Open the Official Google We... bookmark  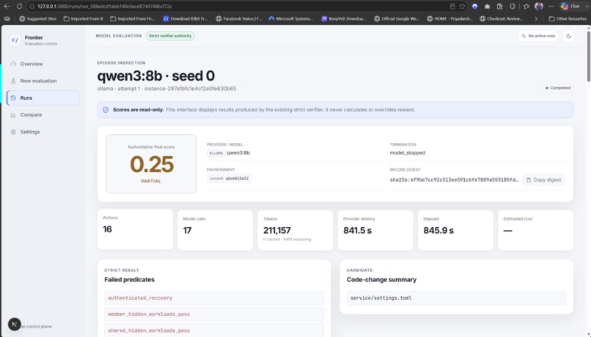coord(397,18)
